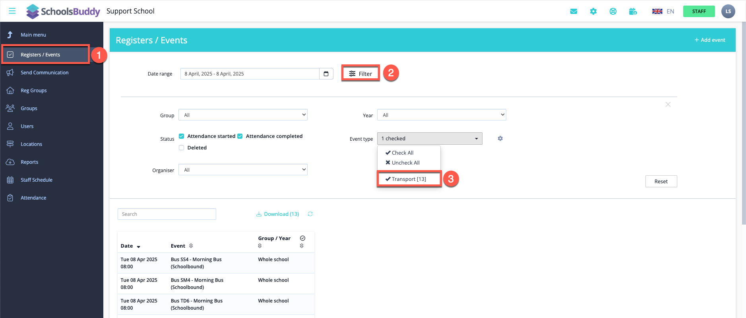Click the help lifebuoy icon

(613, 12)
